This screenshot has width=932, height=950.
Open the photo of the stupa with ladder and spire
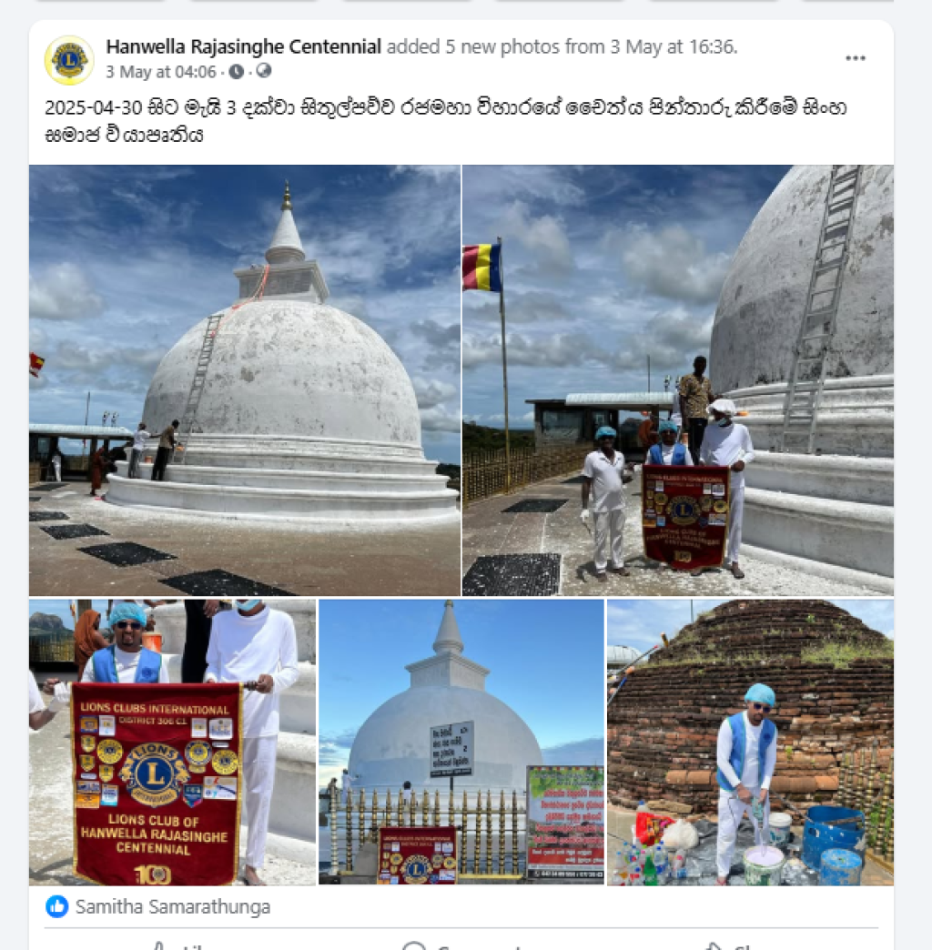click(x=245, y=379)
